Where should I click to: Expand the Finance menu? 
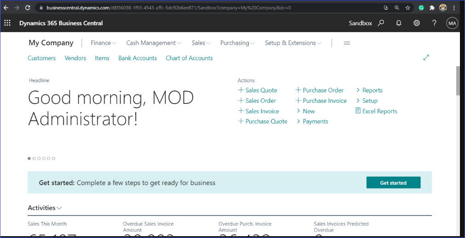[104, 43]
